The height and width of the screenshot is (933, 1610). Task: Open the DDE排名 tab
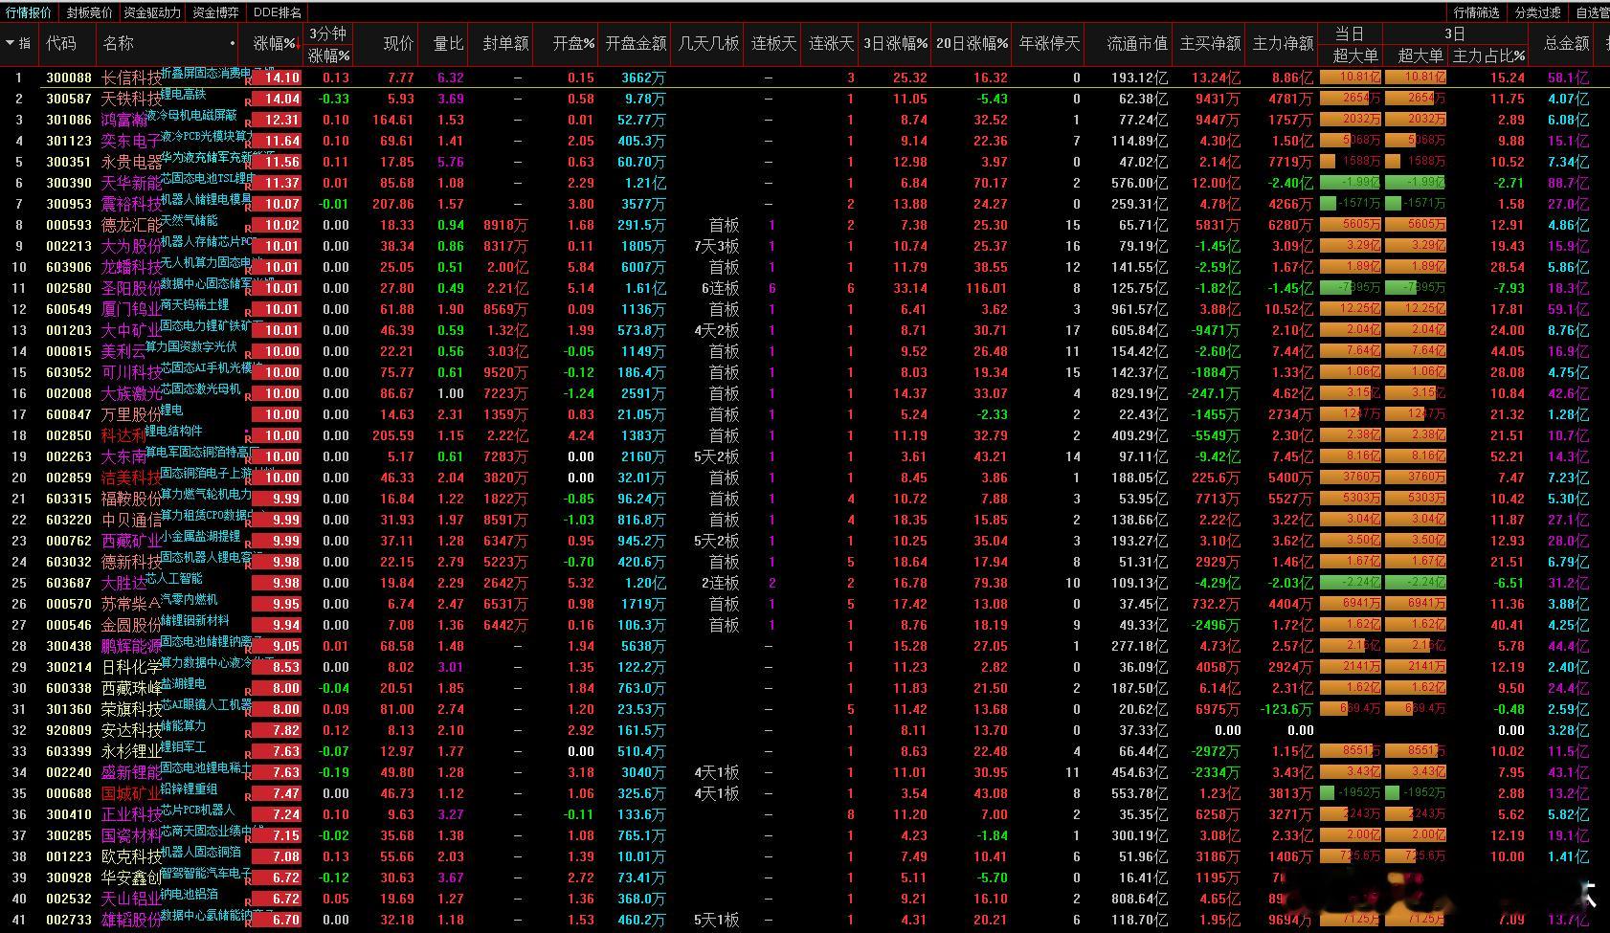278,12
